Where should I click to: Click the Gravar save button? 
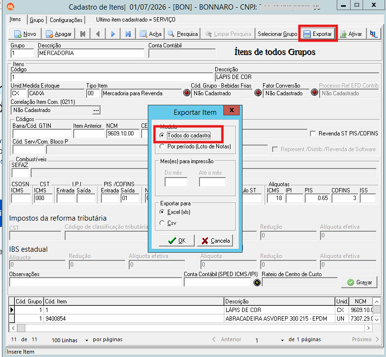[359, 282]
